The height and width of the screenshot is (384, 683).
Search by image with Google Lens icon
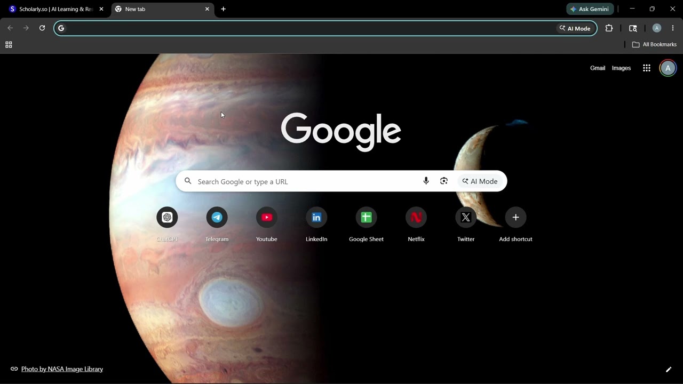pyautogui.click(x=444, y=181)
